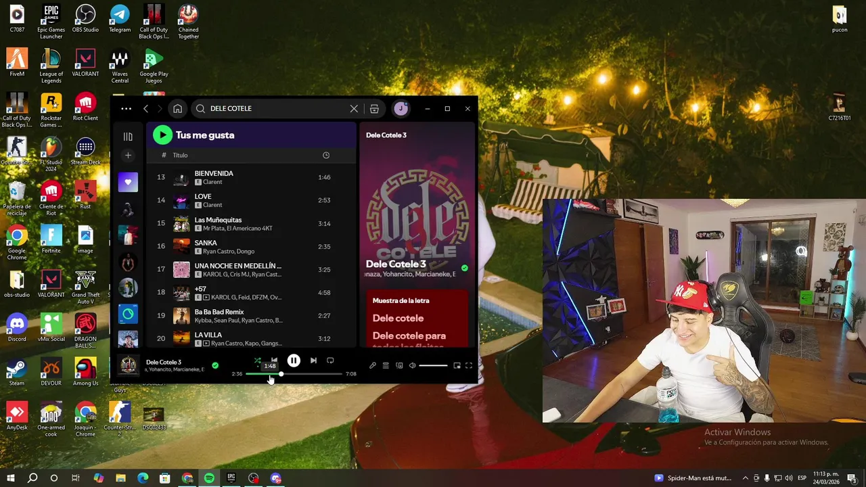This screenshot has width=866, height=487.
Task: Sort by the duration clock column
Action: point(326,156)
